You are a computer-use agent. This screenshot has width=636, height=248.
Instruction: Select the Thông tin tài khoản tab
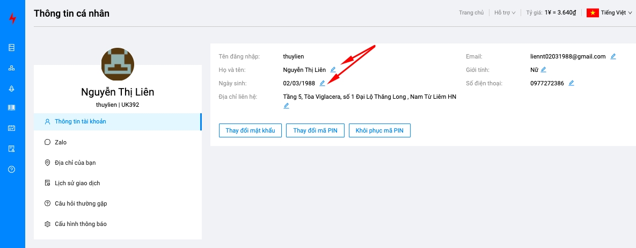(x=81, y=121)
